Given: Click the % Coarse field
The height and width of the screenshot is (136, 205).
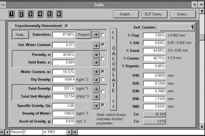Looking at the screenshot, I should tap(154, 58).
